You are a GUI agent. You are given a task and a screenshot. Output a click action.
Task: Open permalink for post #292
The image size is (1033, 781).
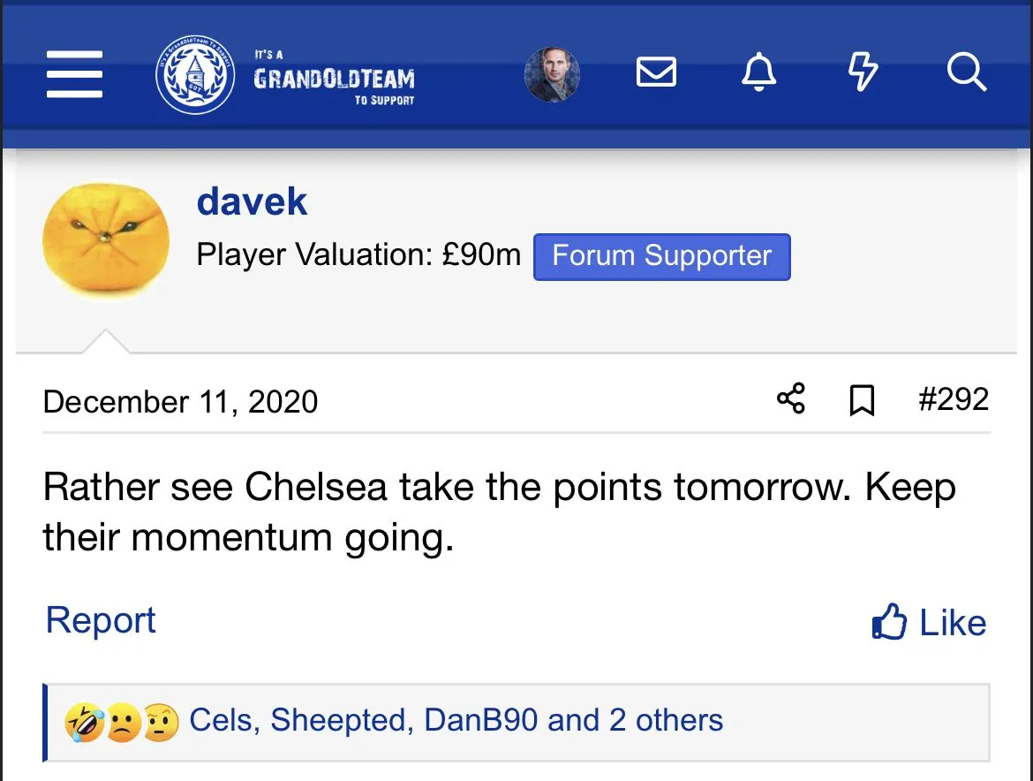tap(954, 399)
